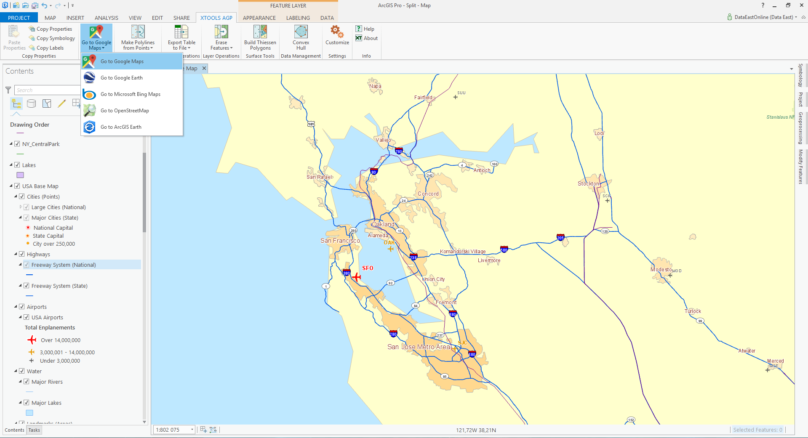The image size is (808, 438).
Task: Switch to List By Drawing Order view
Action: 16,104
